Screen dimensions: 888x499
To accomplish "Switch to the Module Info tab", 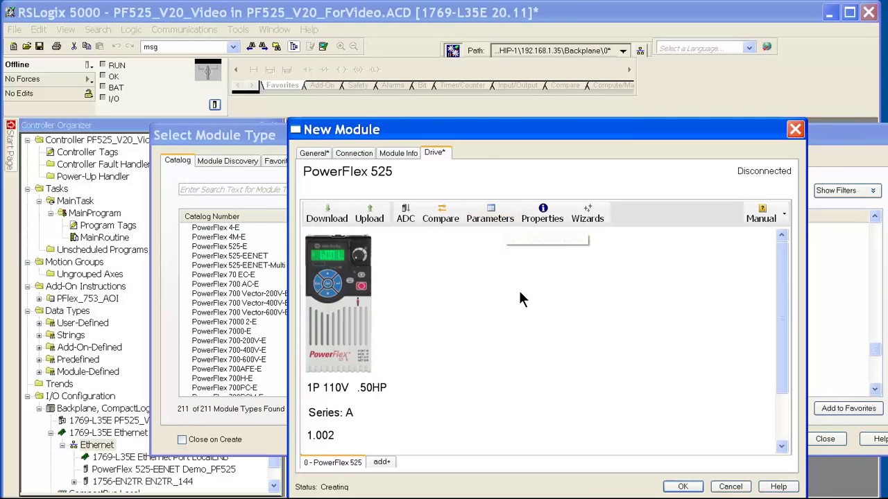I will click(398, 153).
